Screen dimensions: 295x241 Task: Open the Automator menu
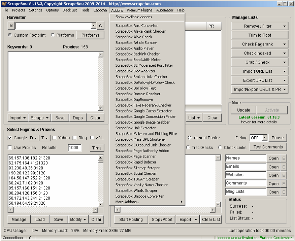[165, 10]
